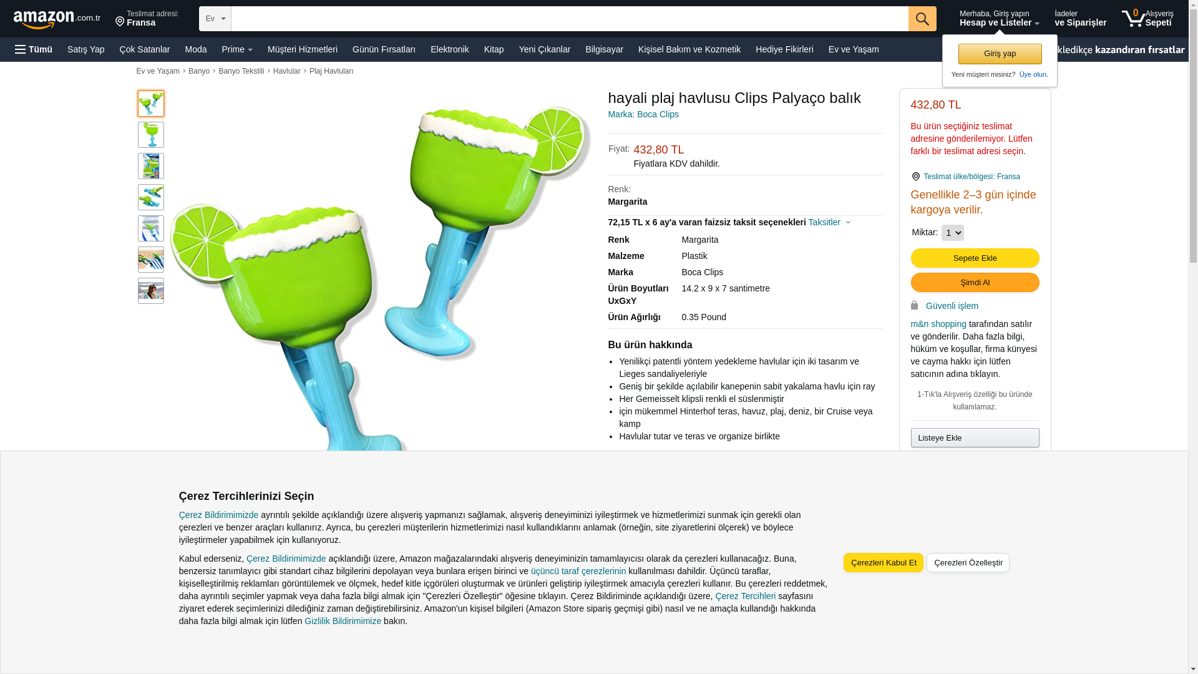Open the Listeye Ekle dropdown button
The image size is (1198, 674).
coord(975,438)
